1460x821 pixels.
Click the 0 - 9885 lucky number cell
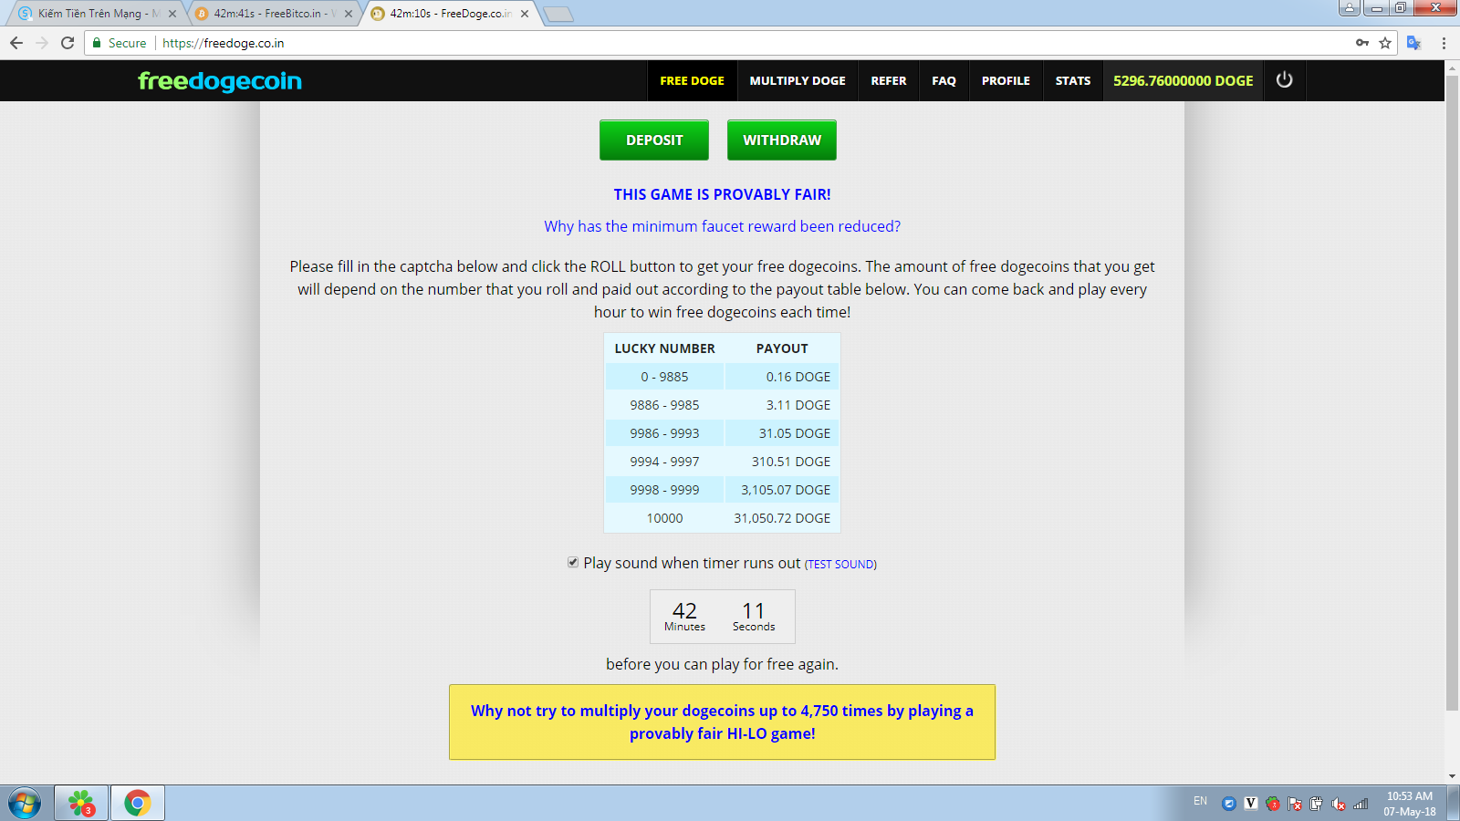(x=664, y=377)
